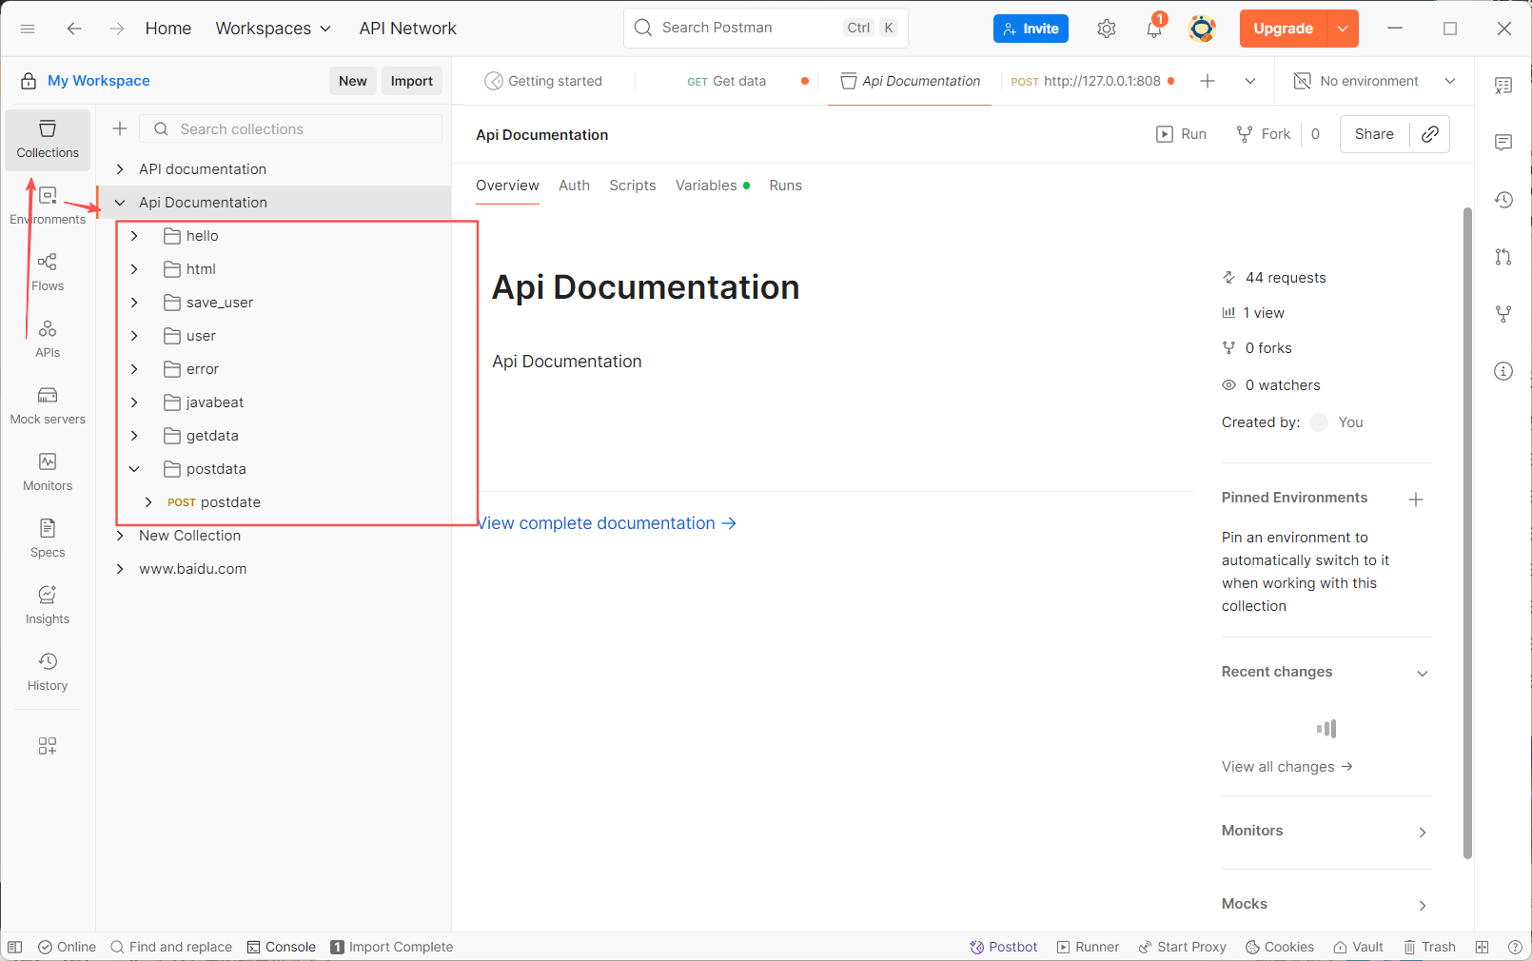This screenshot has width=1532, height=961.
Task: Switch to the Auth tab
Action: coord(574,186)
